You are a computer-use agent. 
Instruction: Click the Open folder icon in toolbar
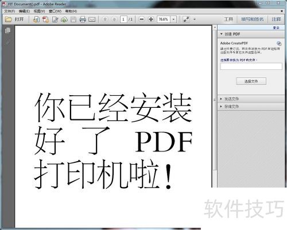(x=8, y=20)
